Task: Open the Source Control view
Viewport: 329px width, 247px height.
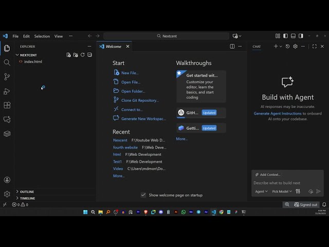Action: [7, 77]
